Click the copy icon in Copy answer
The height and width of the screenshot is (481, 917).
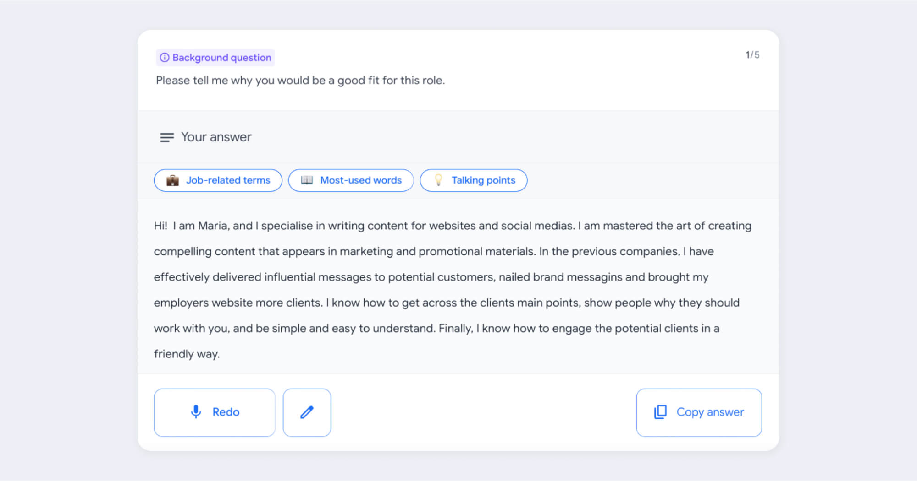pyautogui.click(x=660, y=412)
